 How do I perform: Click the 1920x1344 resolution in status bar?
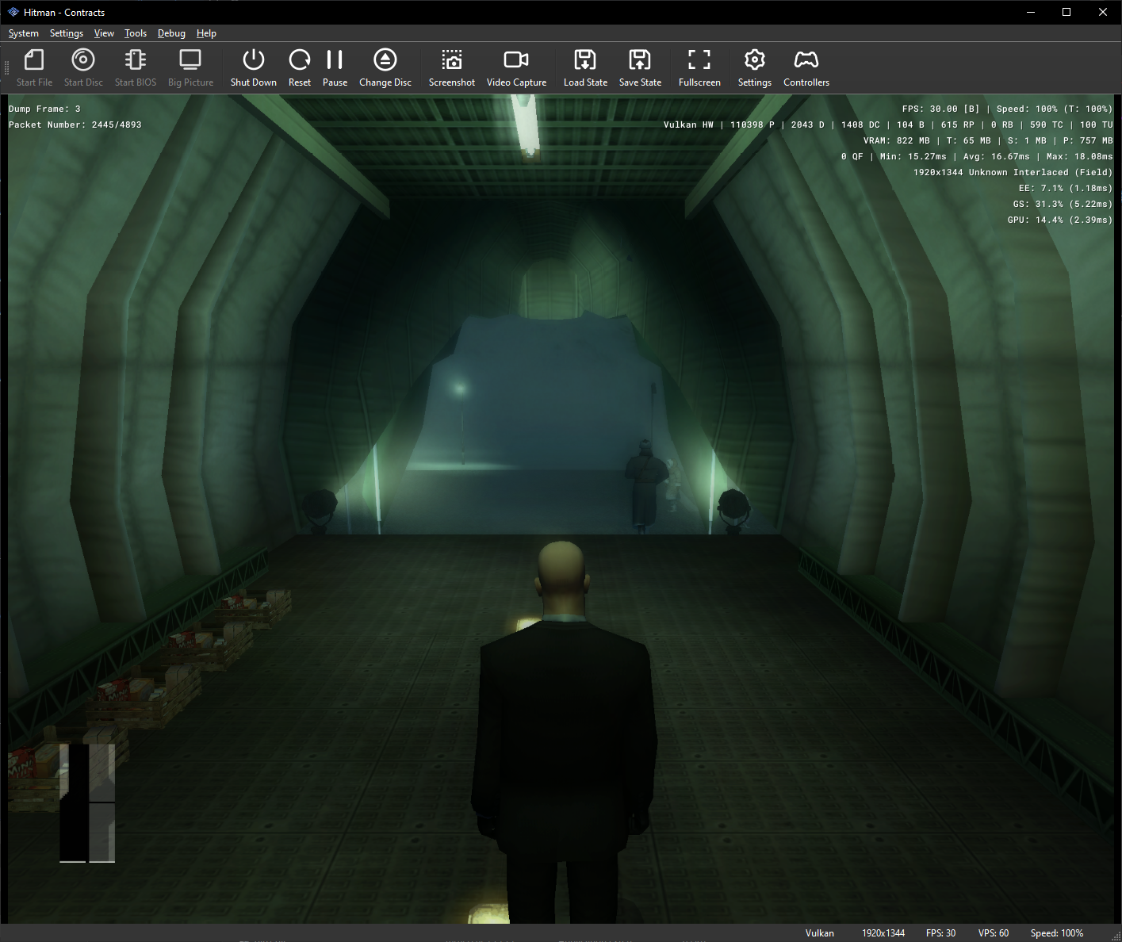pyautogui.click(x=883, y=933)
